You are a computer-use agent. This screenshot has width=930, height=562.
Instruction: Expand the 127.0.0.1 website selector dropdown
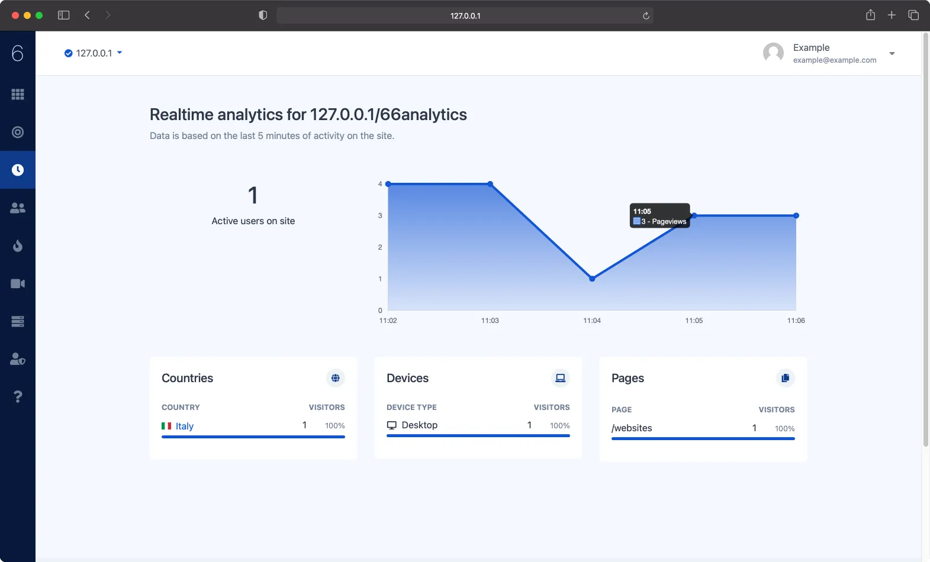(x=94, y=53)
